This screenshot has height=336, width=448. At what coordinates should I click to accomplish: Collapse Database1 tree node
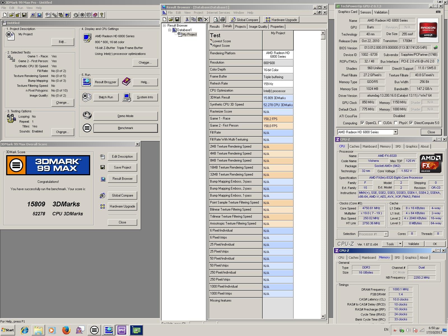coord(169,30)
